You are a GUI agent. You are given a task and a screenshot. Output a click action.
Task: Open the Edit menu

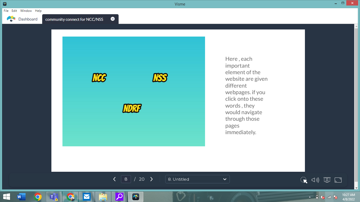pos(14,11)
